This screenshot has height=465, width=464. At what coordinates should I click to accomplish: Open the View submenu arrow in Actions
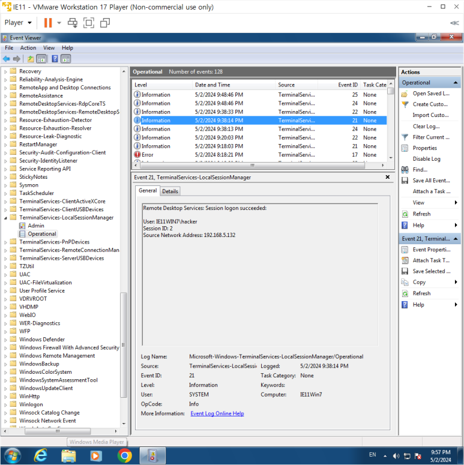[x=456, y=203]
